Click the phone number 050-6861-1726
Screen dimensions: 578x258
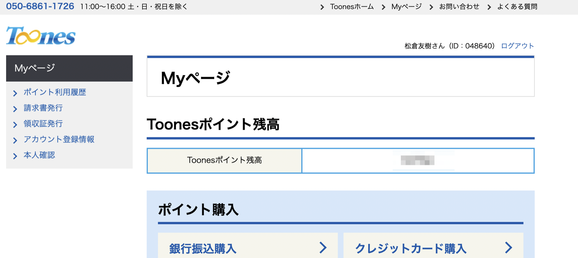coord(40,6)
